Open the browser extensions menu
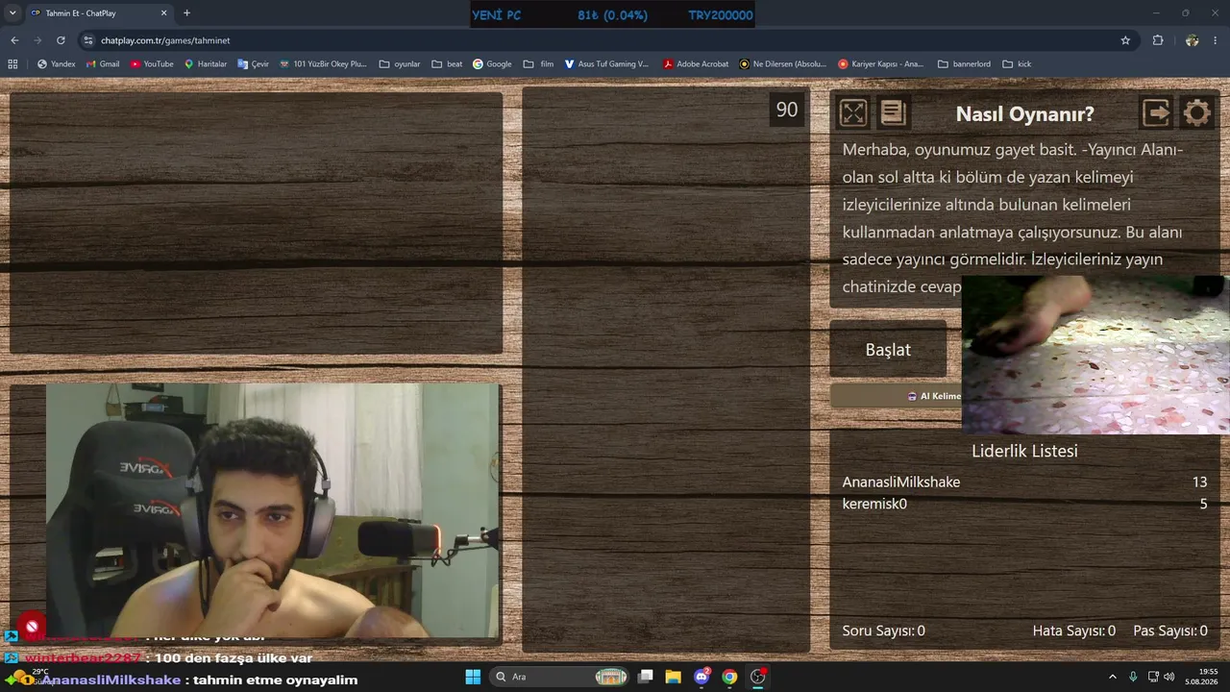 pyautogui.click(x=1158, y=40)
